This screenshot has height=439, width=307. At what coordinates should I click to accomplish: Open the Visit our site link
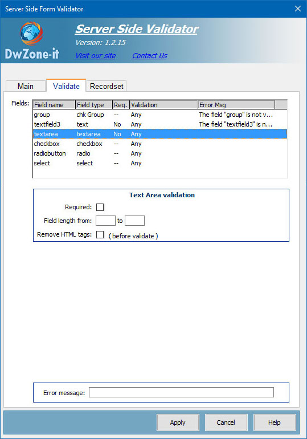point(95,56)
